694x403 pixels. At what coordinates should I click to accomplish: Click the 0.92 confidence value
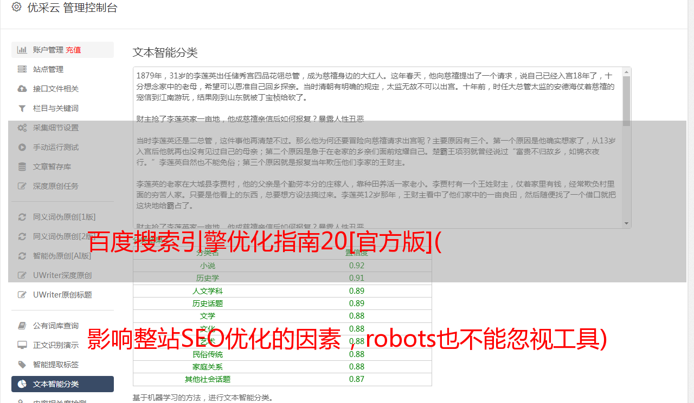[357, 266]
